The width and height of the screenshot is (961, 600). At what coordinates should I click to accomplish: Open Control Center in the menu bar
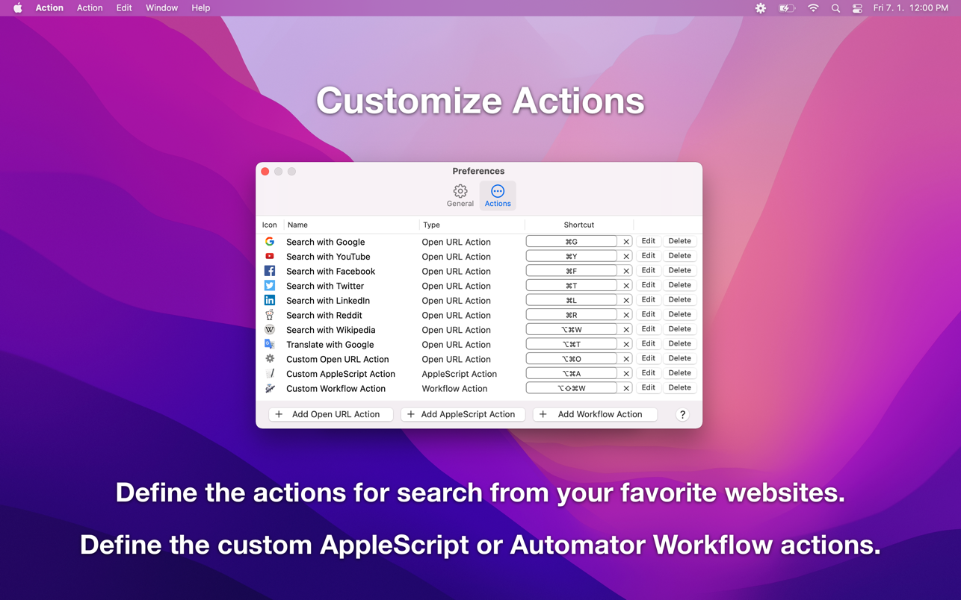tap(857, 8)
